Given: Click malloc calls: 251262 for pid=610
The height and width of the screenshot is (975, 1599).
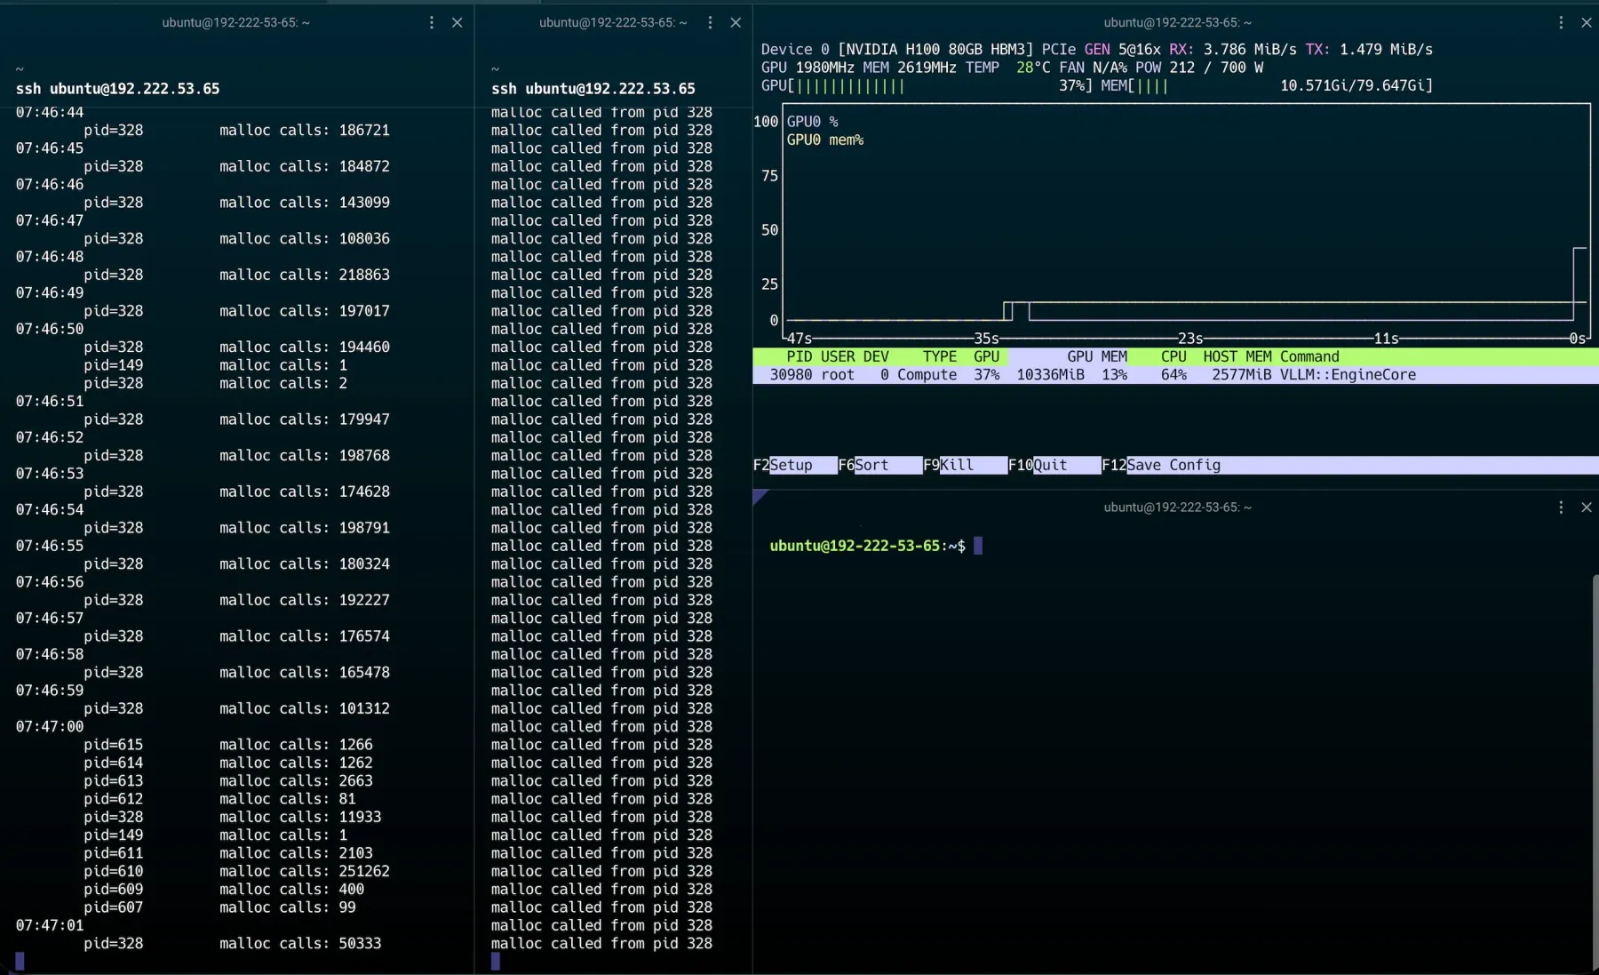Looking at the screenshot, I should point(305,871).
